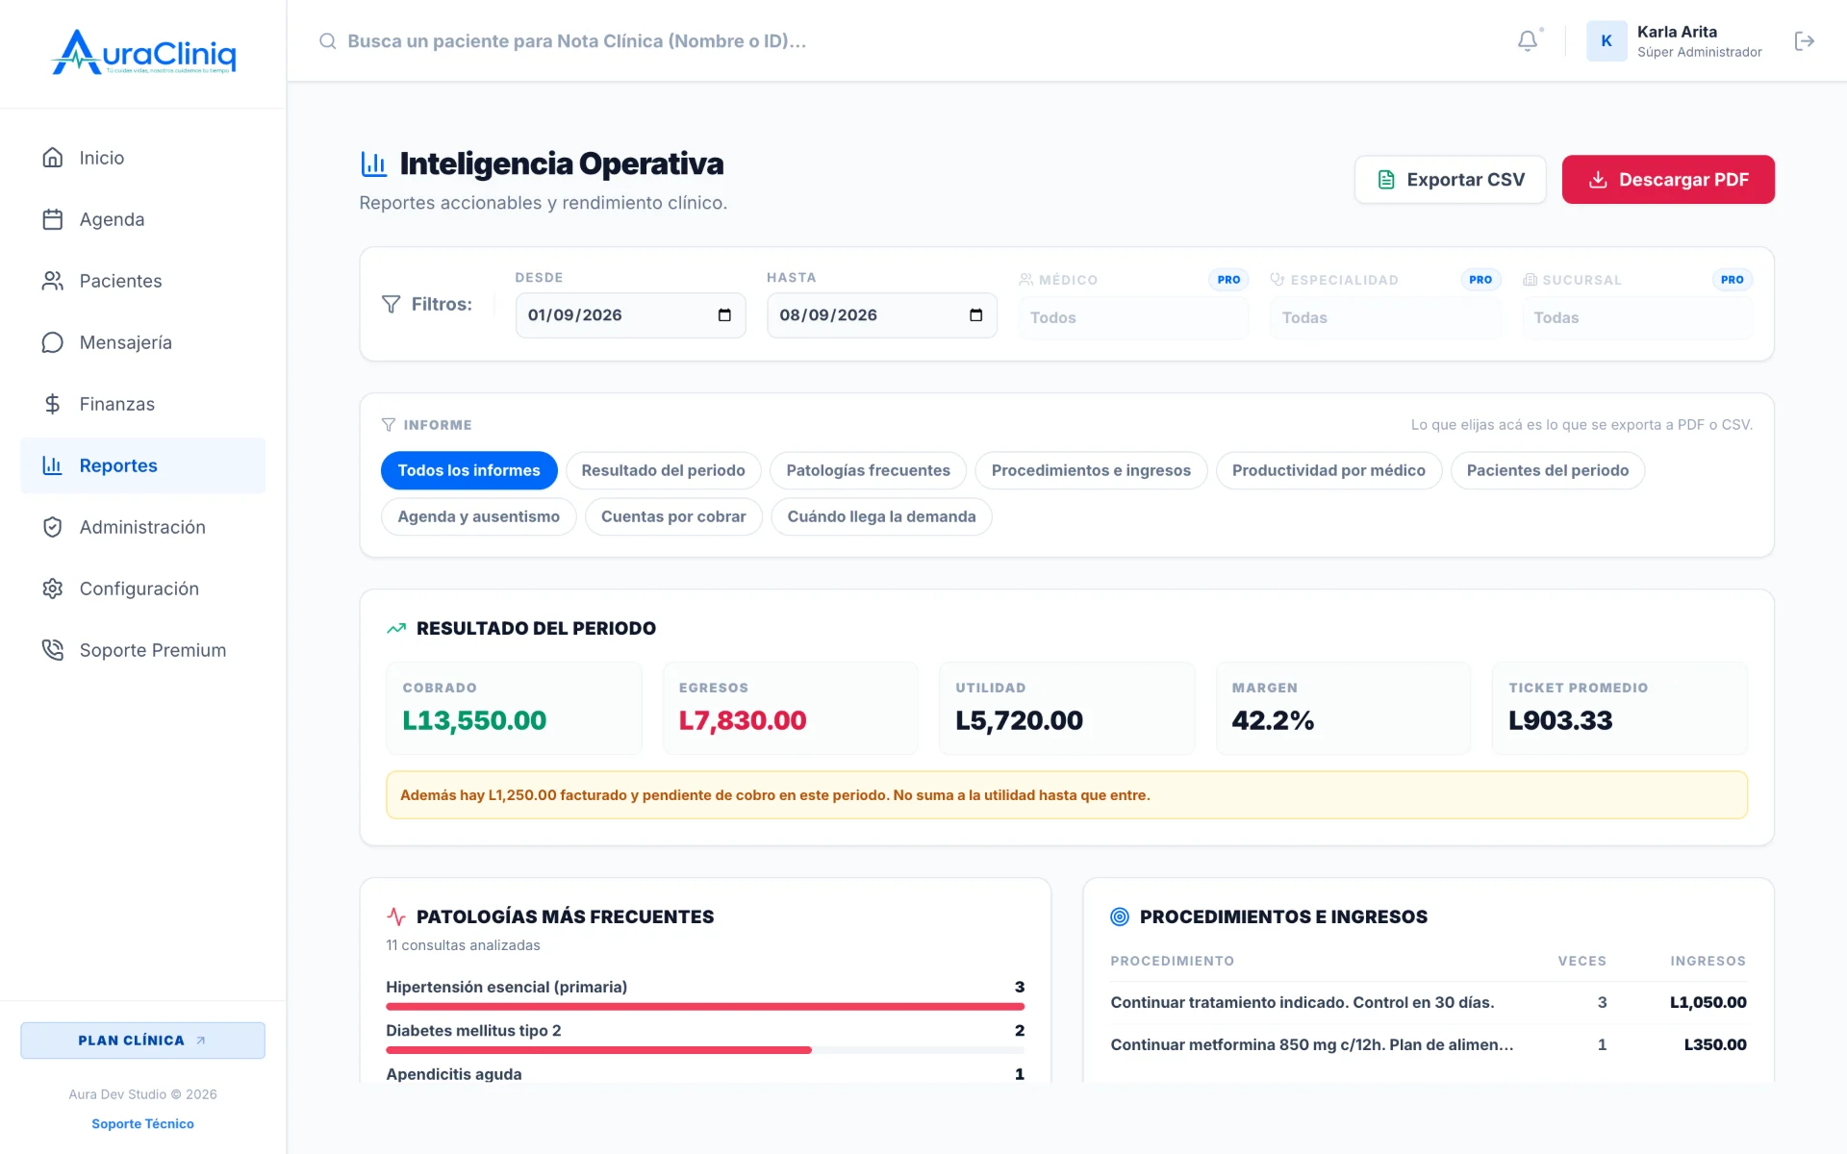
Task: Select the Resultado del periodo chip
Action: click(x=663, y=470)
